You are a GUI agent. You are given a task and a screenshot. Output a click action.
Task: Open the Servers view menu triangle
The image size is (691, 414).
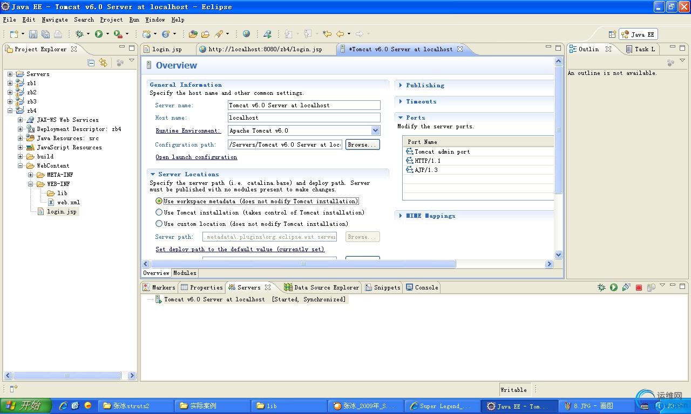click(x=662, y=285)
